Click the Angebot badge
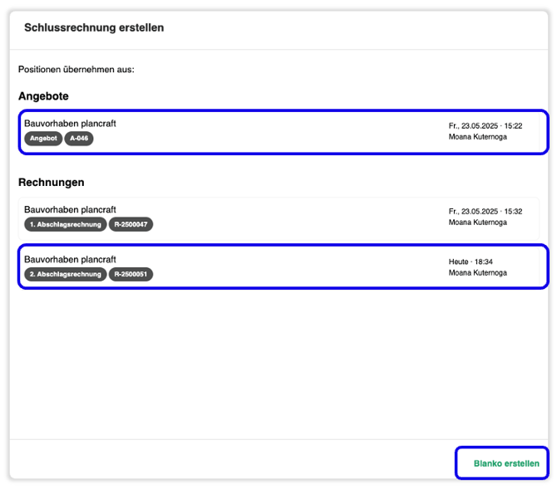The height and width of the screenshot is (489, 557). (x=43, y=139)
